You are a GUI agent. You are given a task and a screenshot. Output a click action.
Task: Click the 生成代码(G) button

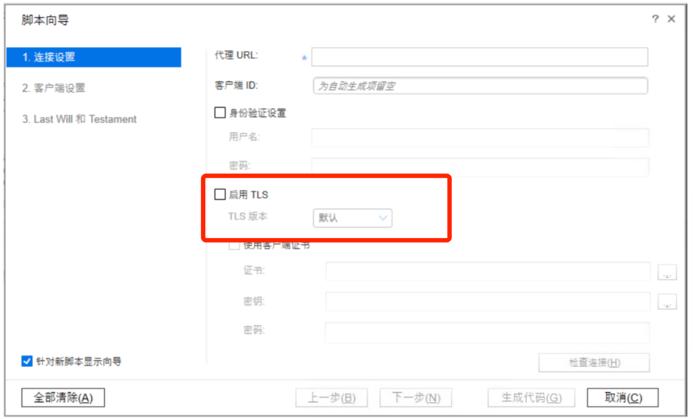[531, 398]
